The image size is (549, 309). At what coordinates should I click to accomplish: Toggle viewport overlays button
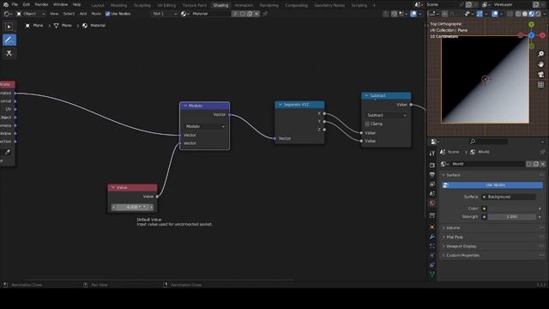[x=495, y=14]
